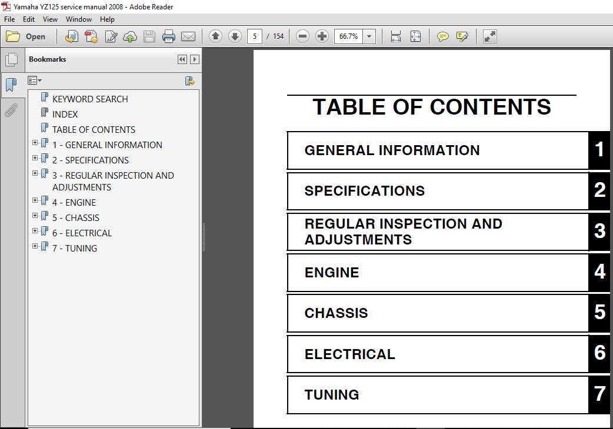Click GENERAL INFORMATION in the contents page
Viewport: 613px width, 429px height.
point(392,150)
